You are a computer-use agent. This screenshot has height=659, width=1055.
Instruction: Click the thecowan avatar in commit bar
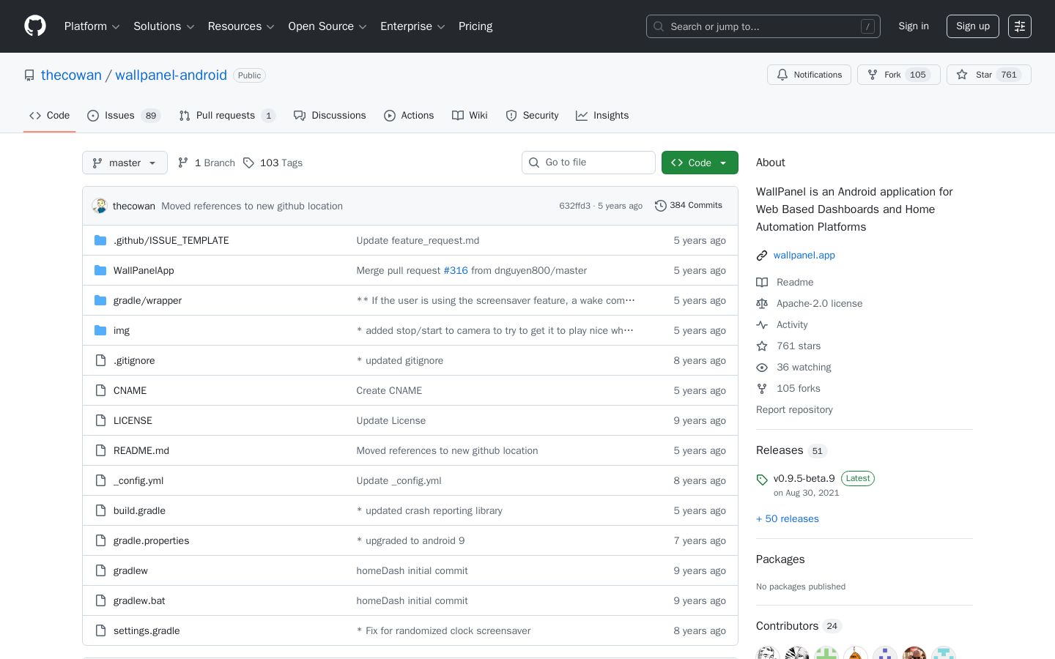(x=100, y=206)
